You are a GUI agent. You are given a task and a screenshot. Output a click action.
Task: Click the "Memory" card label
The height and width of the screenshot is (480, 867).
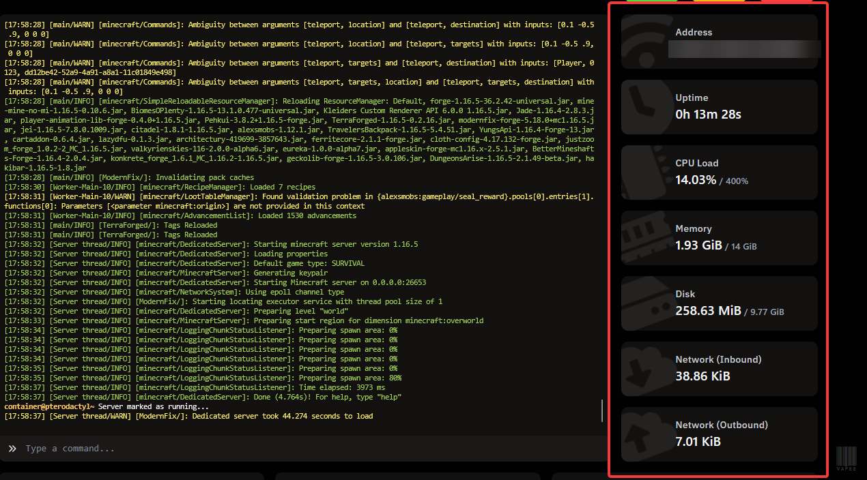[x=694, y=228]
